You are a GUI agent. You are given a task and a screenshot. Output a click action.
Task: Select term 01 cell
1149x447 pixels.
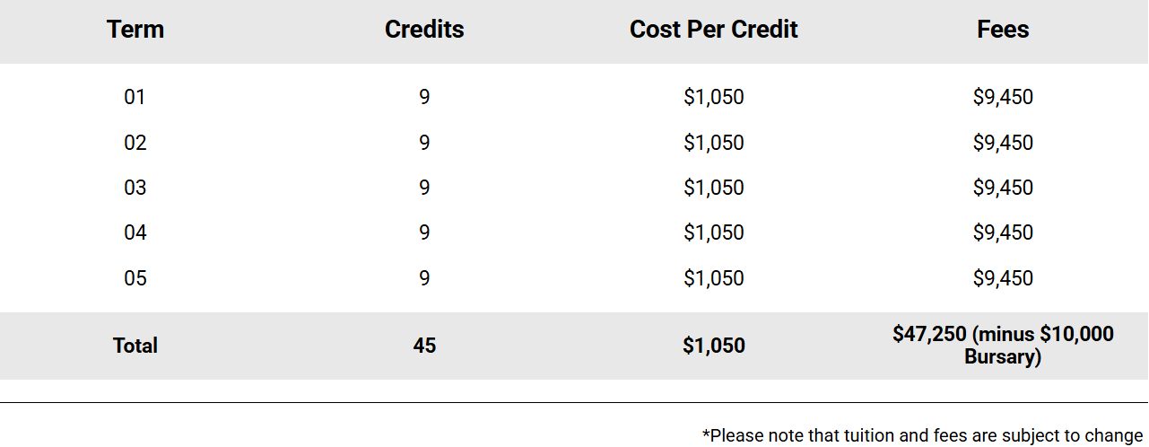[x=135, y=97]
